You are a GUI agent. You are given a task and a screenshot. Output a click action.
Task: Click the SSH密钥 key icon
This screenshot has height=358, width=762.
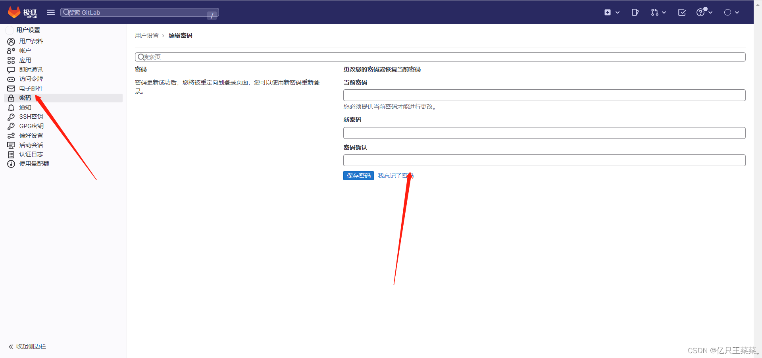11,117
